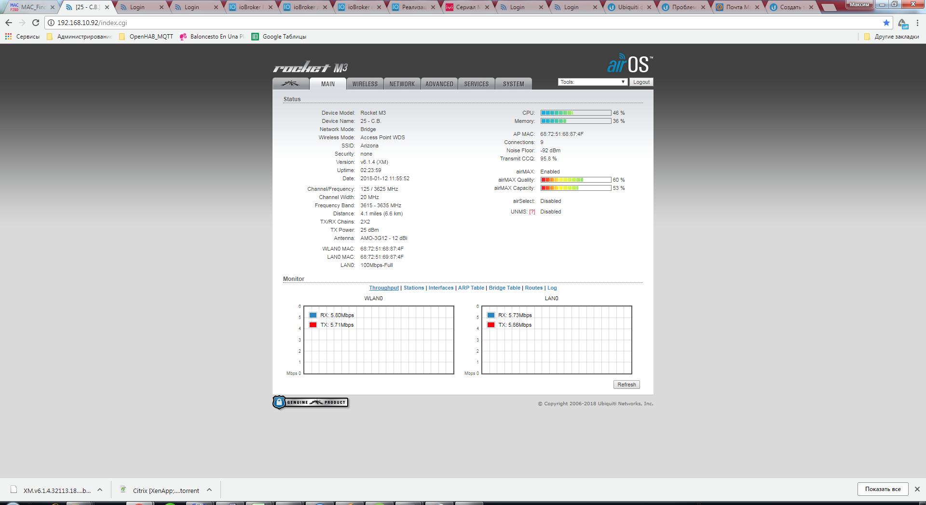Open the Log monitor link
This screenshot has width=926, height=505.
coord(552,288)
